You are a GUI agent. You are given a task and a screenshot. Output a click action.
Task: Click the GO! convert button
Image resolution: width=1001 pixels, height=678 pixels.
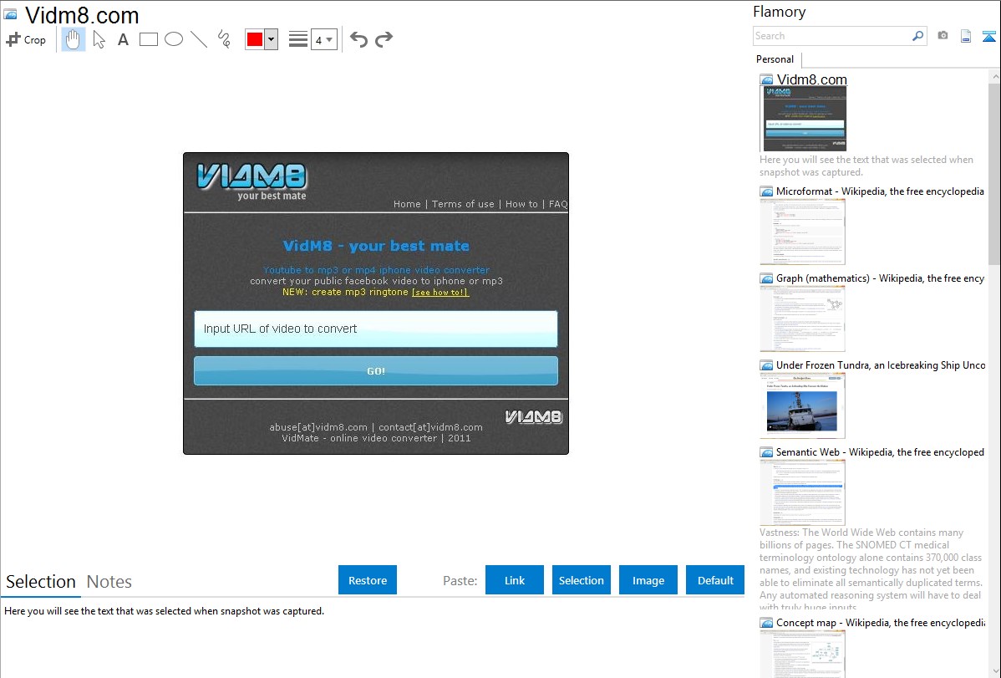[376, 370]
